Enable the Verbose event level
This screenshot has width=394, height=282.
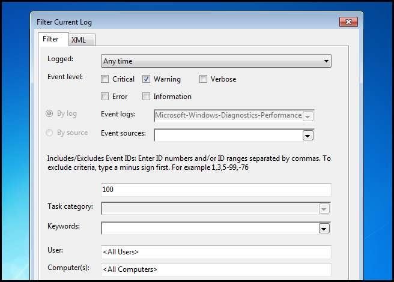[x=203, y=79]
